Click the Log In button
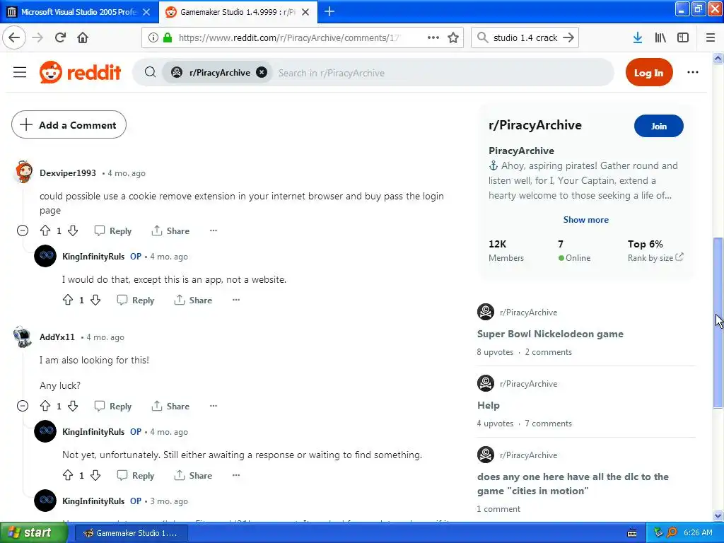Viewport: 724px width, 543px height. click(x=649, y=73)
